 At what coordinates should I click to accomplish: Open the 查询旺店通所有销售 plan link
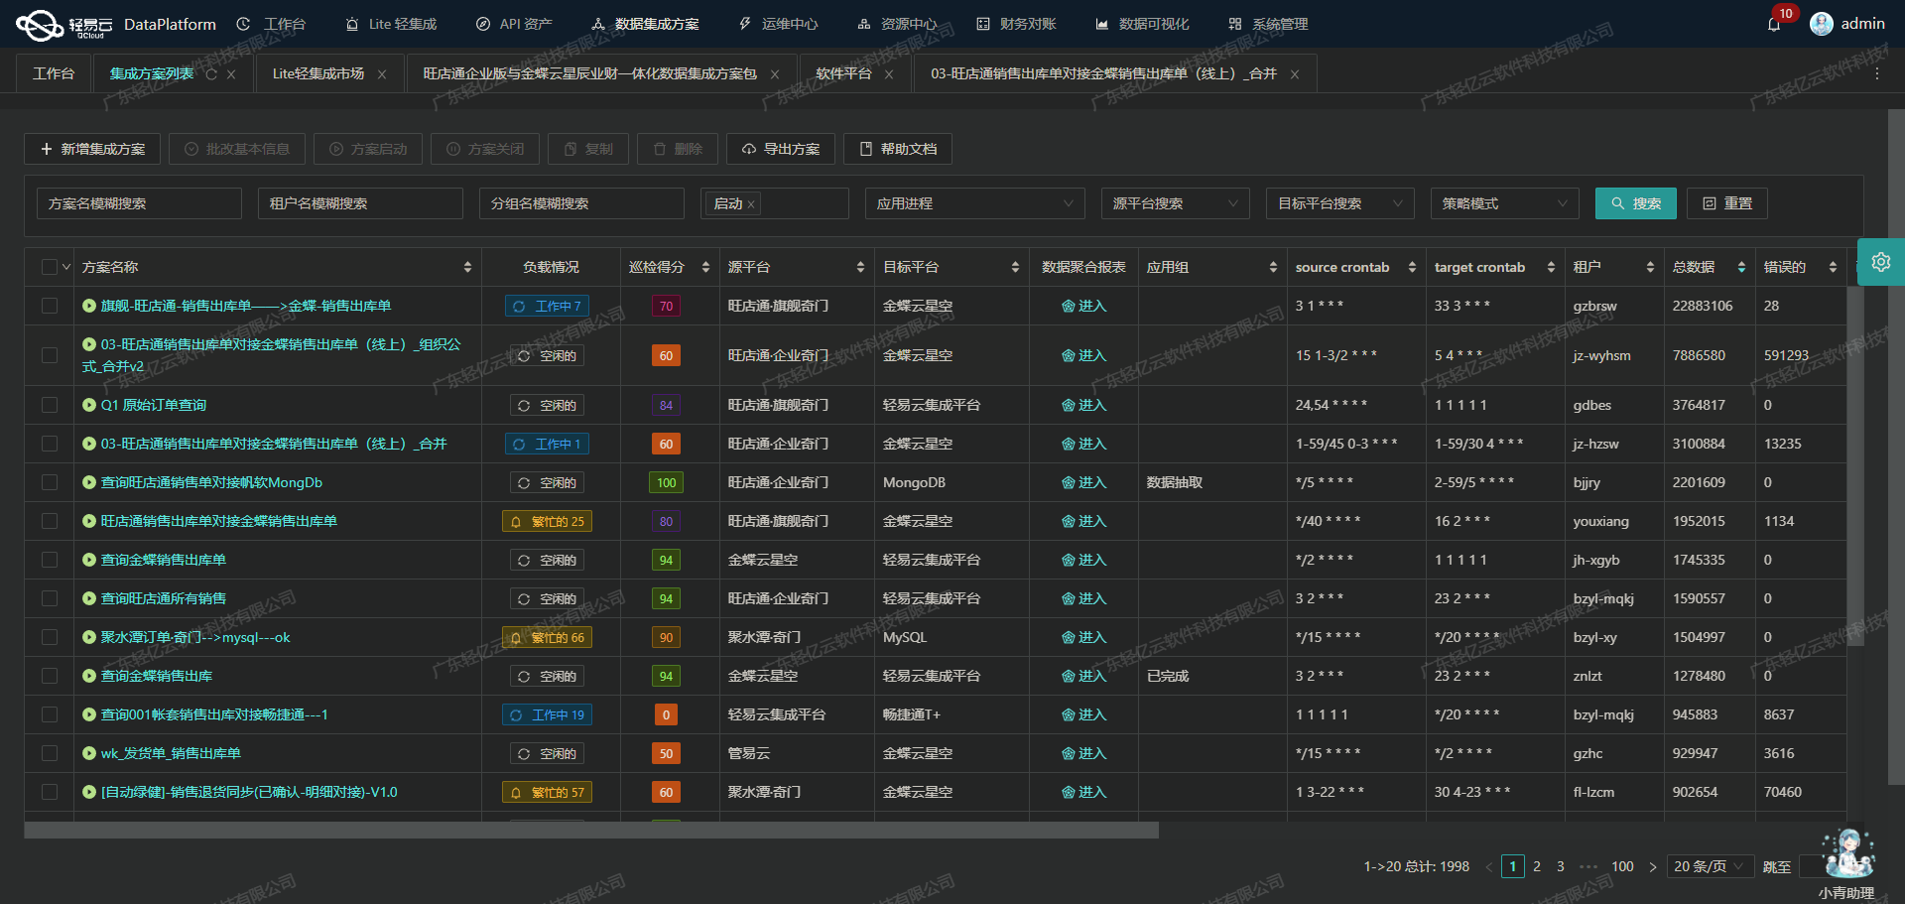click(x=163, y=598)
